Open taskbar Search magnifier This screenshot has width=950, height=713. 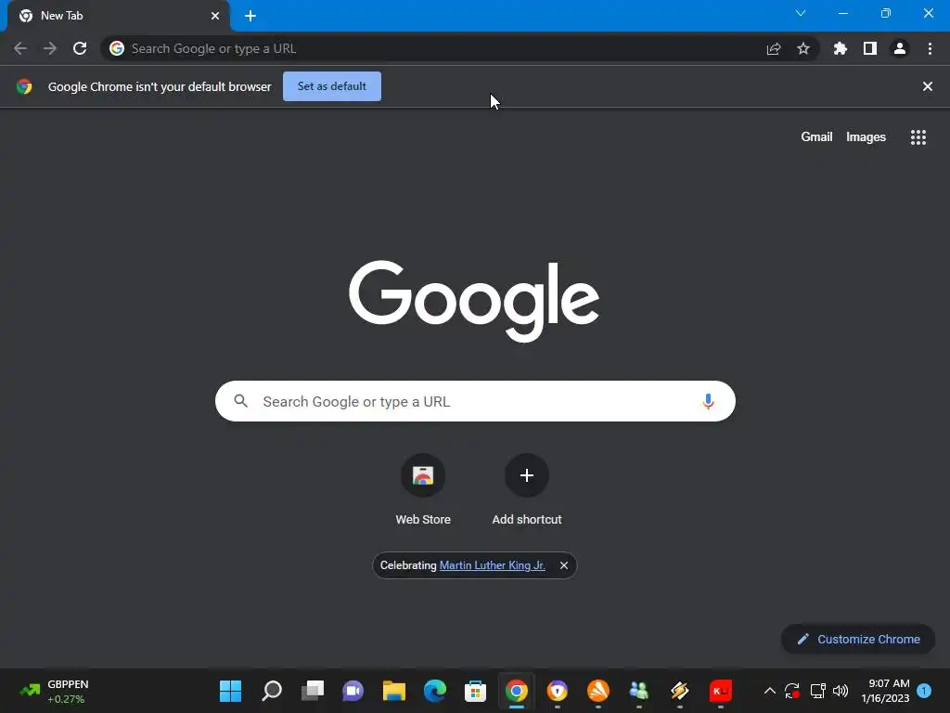pos(272,691)
